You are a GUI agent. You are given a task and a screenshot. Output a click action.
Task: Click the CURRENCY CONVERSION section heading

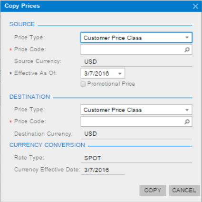[47, 145]
